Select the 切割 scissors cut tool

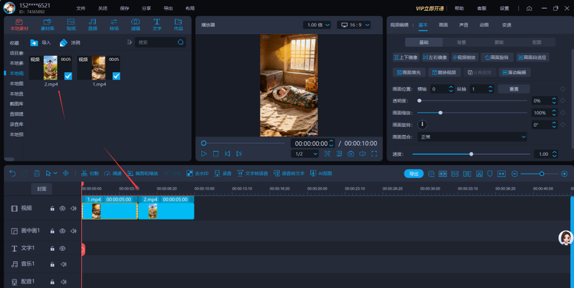[x=90, y=173]
